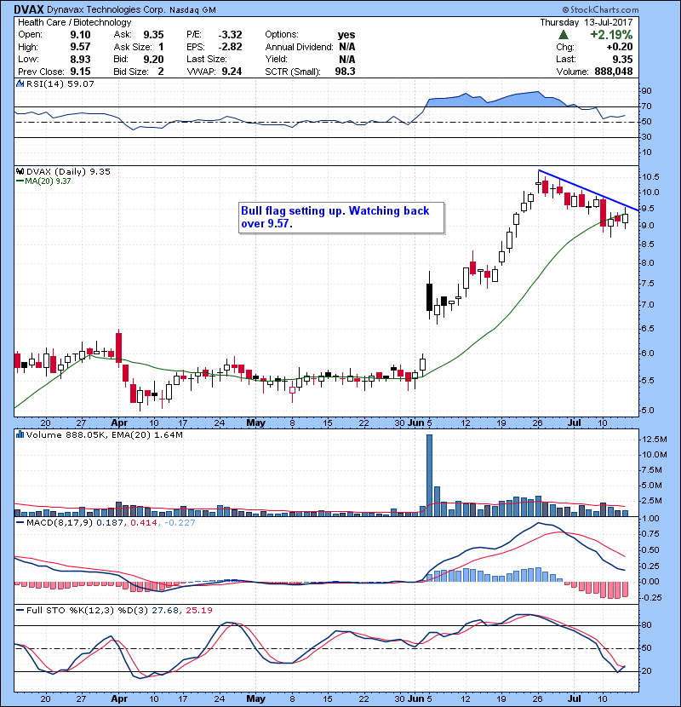Click the blue descending trendline above recent candles
This screenshot has height=707, width=681.
(588, 191)
